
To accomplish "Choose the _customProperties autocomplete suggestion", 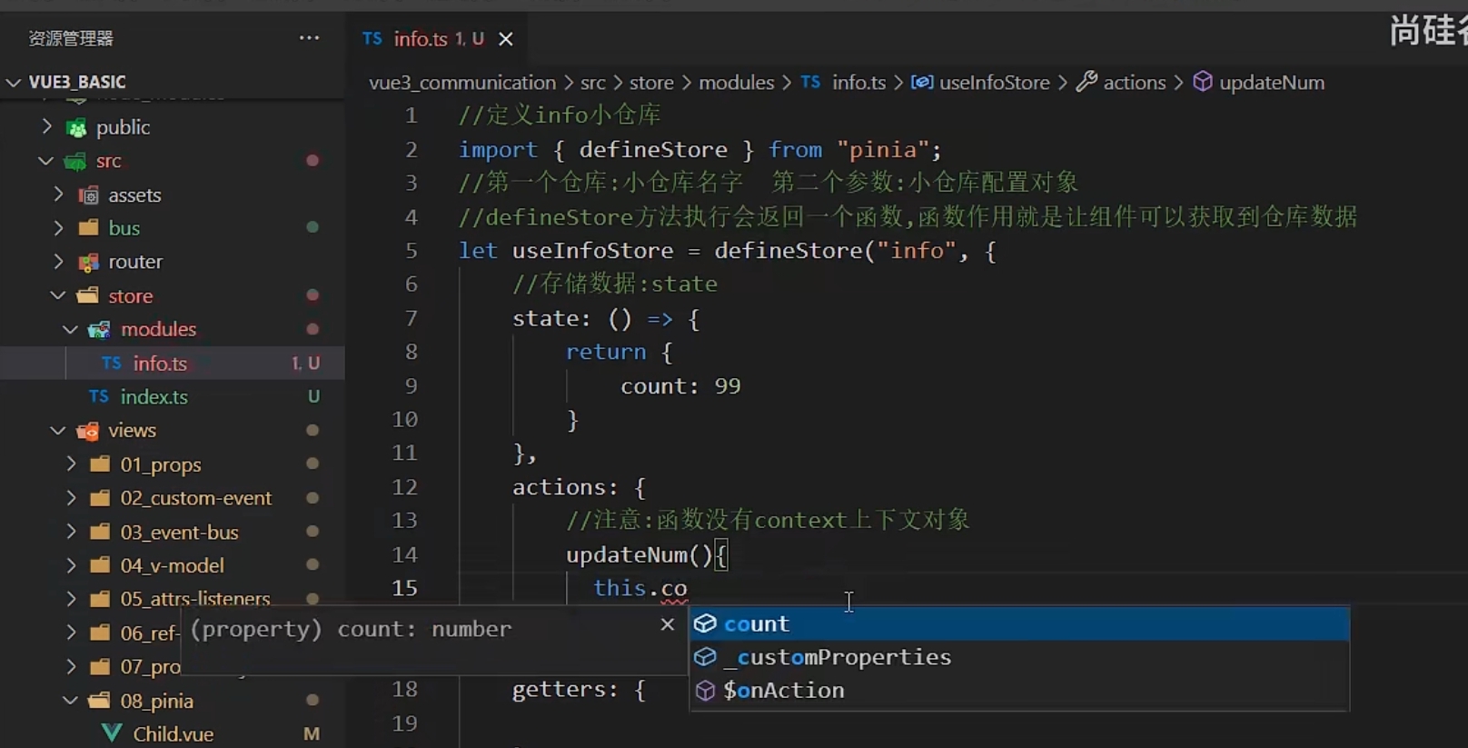I will point(1019,657).
